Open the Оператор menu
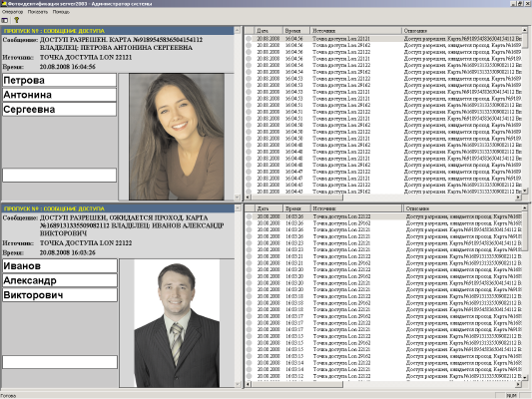The image size is (532, 399). 12,12
